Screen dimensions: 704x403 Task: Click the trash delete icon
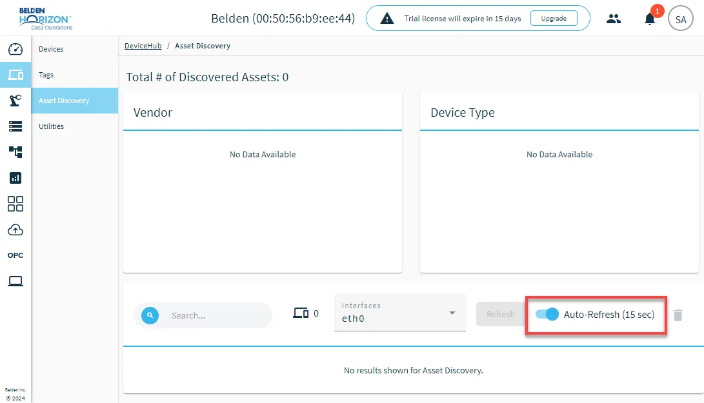point(678,315)
